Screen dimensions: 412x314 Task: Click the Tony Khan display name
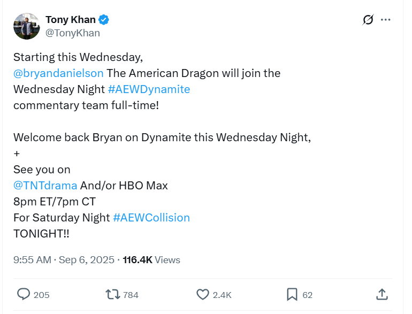pyautogui.click(x=70, y=20)
